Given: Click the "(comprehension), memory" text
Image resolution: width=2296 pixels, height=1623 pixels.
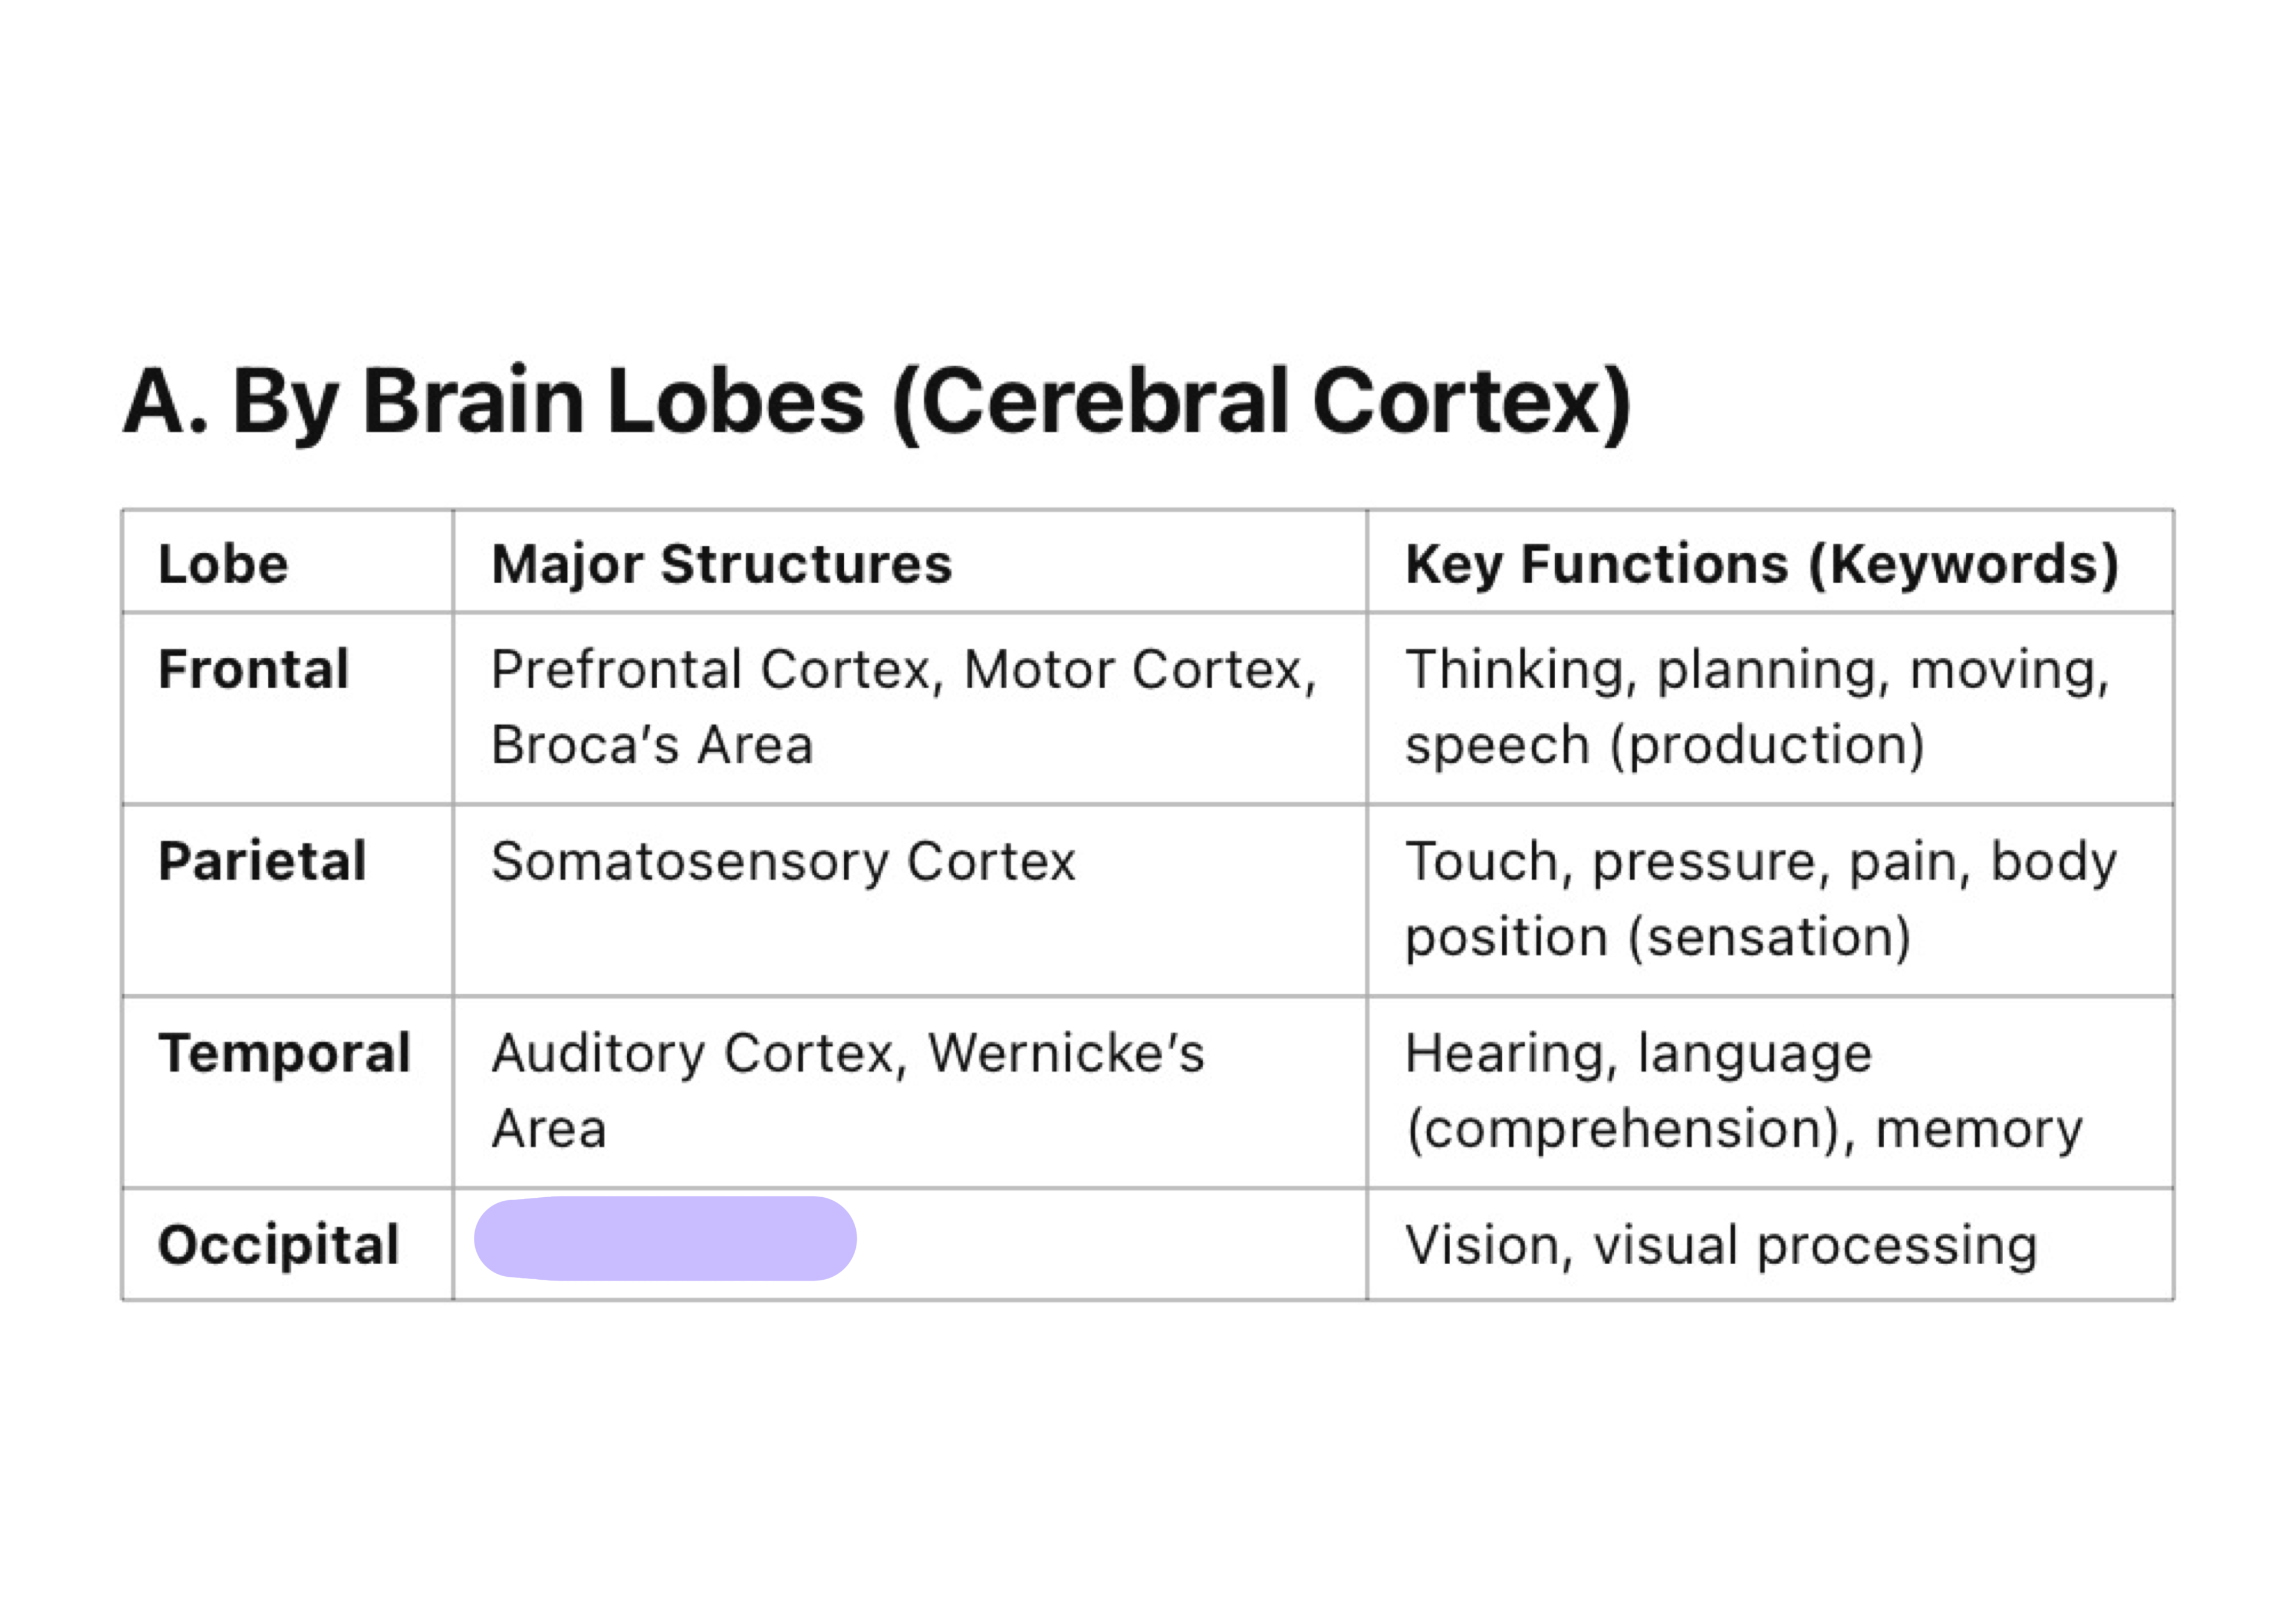Looking at the screenshot, I should pyautogui.click(x=1743, y=1129).
